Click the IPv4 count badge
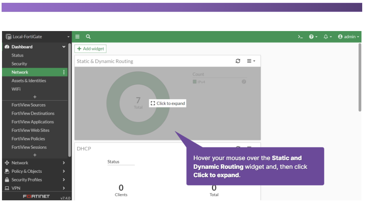 coord(244,82)
